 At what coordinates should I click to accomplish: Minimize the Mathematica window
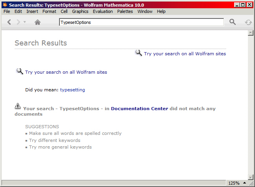pos(237,5)
